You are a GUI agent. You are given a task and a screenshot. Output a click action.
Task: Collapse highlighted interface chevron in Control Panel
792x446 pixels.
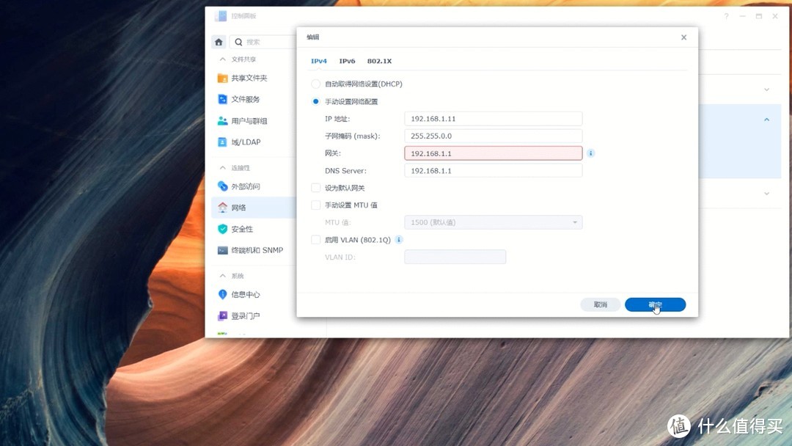767,120
